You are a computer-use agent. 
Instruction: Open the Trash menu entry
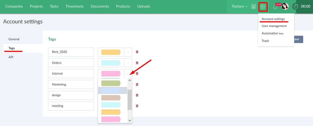(x=265, y=41)
